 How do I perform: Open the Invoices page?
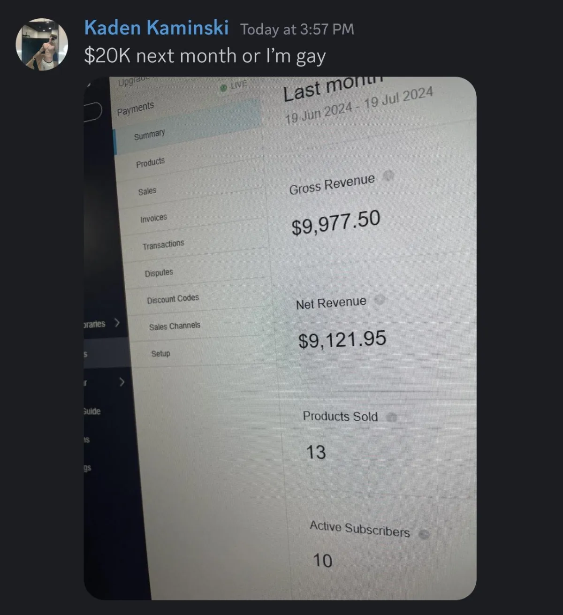(153, 218)
